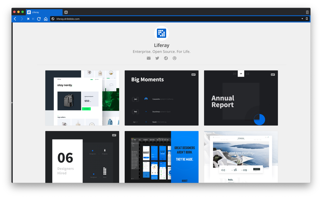Open the Twitter profile icon
The width and height of the screenshot is (322, 198).
click(x=157, y=58)
